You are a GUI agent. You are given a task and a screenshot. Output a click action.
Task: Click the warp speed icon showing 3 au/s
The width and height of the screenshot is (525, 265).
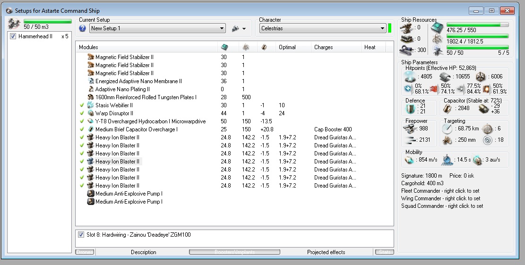click(x=478, y=160)
